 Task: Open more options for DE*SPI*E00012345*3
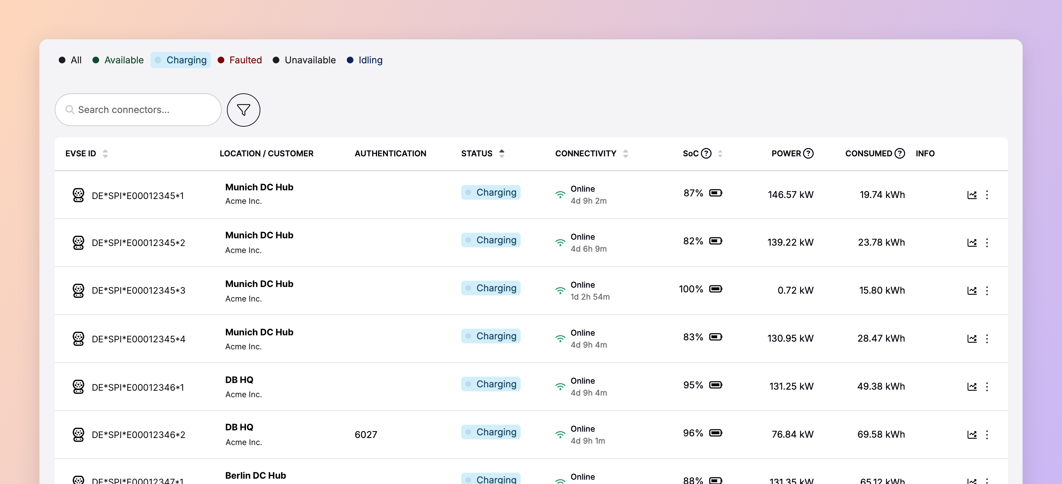987,291
